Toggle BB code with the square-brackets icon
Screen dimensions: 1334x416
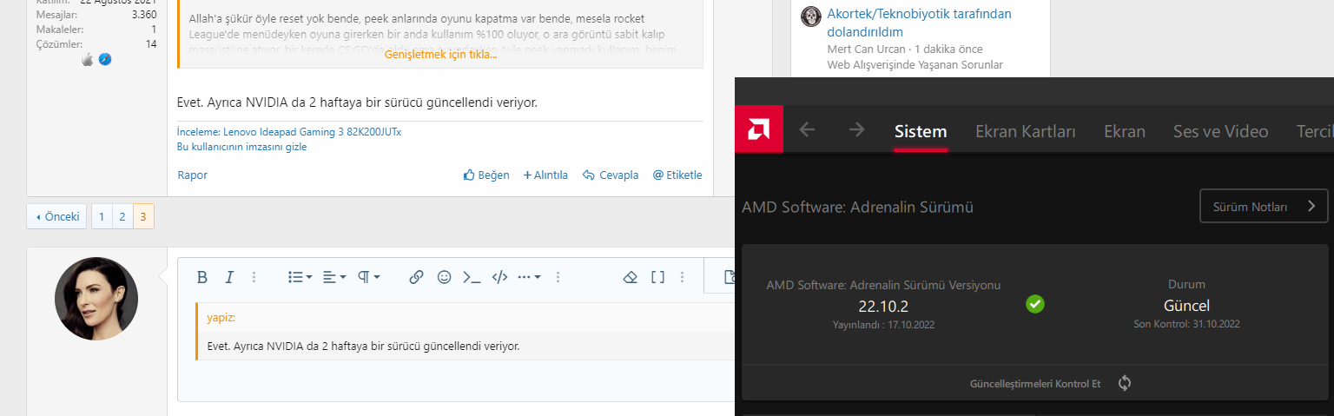coord(657,277)
